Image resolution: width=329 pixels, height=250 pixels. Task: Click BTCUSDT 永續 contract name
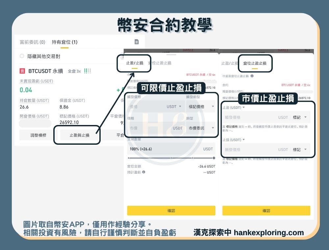pos(45,71)
